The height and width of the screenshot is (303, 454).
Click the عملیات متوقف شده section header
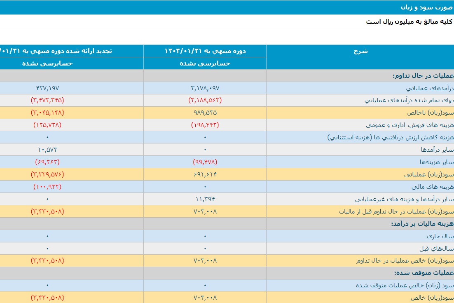(424, 273)
